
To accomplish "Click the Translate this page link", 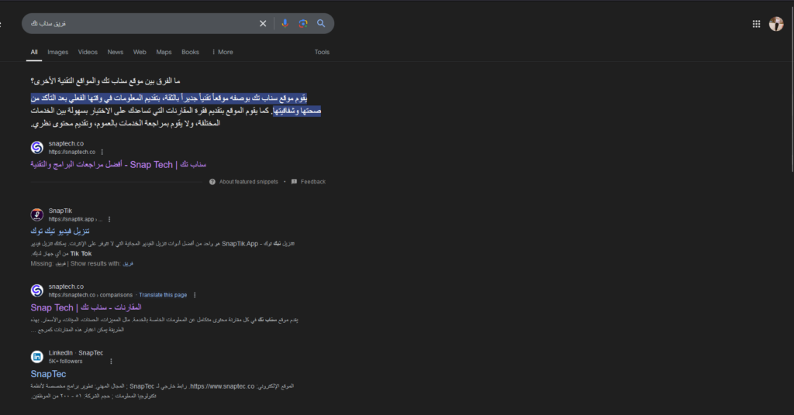I will pos(163,295).
